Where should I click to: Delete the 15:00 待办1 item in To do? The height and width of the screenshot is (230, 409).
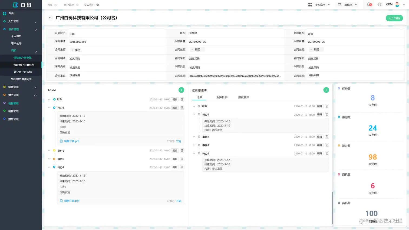pos(182,167)
